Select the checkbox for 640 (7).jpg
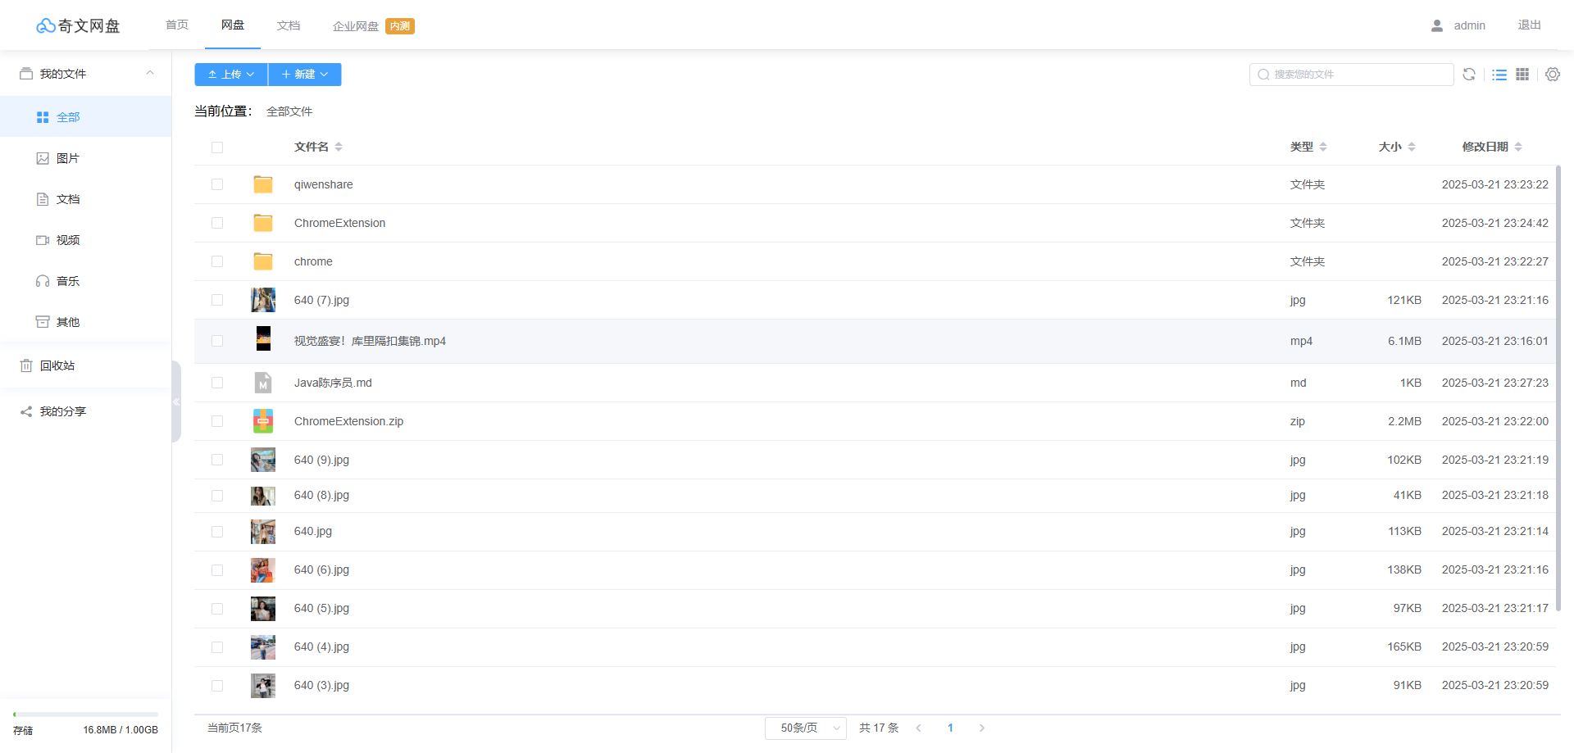 (217, 300)
